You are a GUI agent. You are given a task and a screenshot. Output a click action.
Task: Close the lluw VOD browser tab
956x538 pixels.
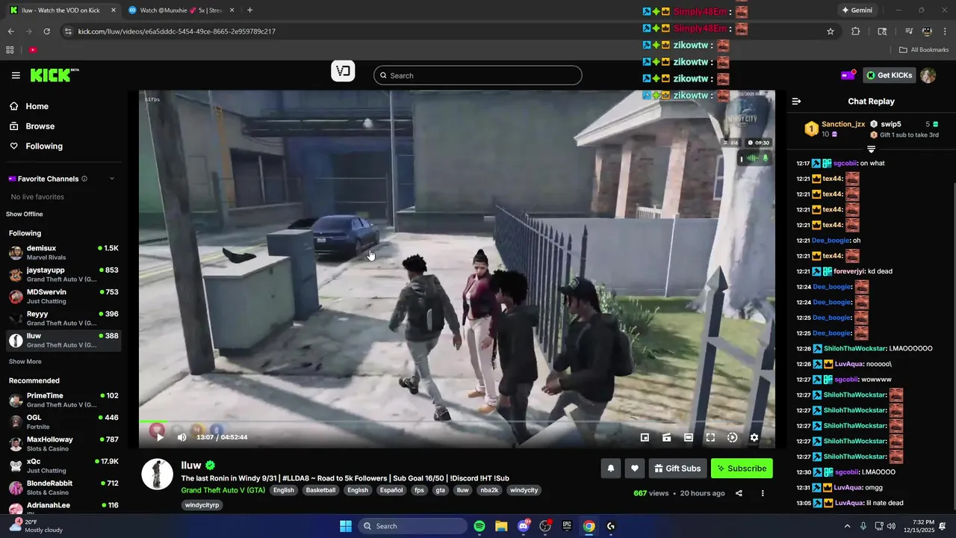point(114,10)
